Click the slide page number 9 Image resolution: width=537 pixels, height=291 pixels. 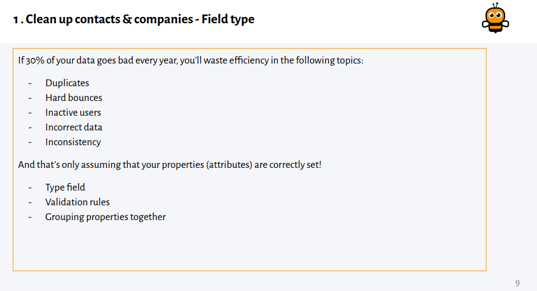(517, 283)
